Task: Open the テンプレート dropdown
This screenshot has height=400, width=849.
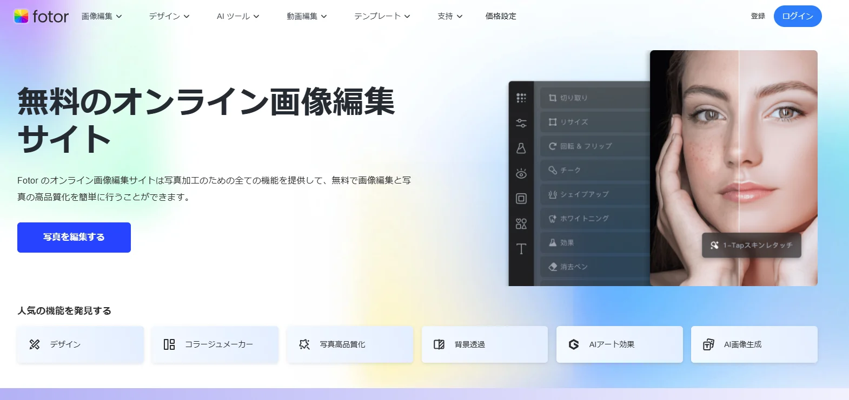Action: tap(382, 16)
